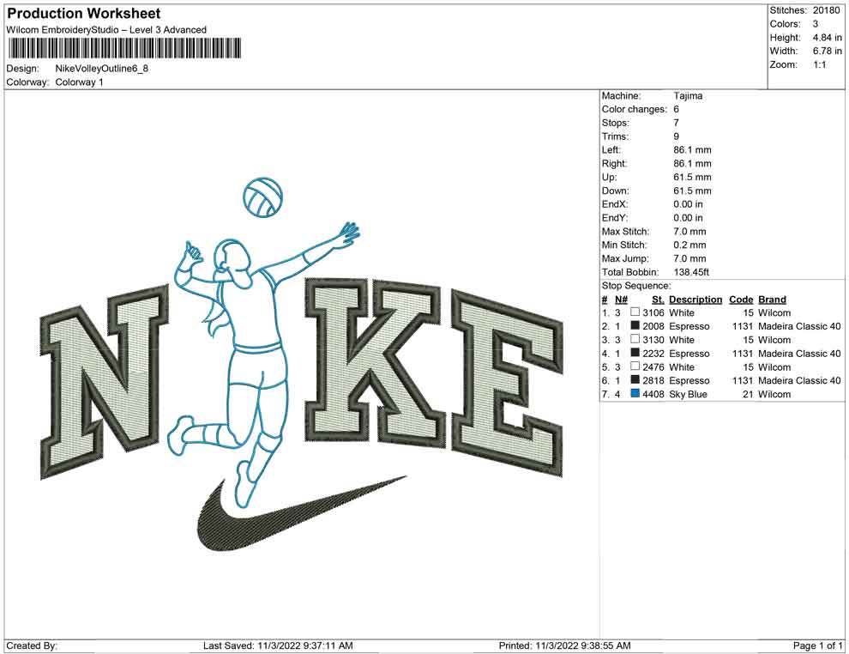Click the Width value 6.78 in
The image size is (849, 654).
827,51
